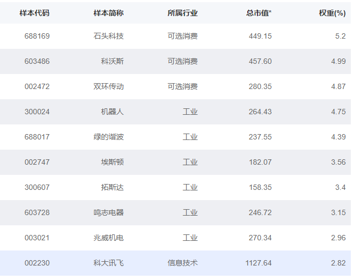Click 可选消费 in the 双环传动 row

point(182,86)
